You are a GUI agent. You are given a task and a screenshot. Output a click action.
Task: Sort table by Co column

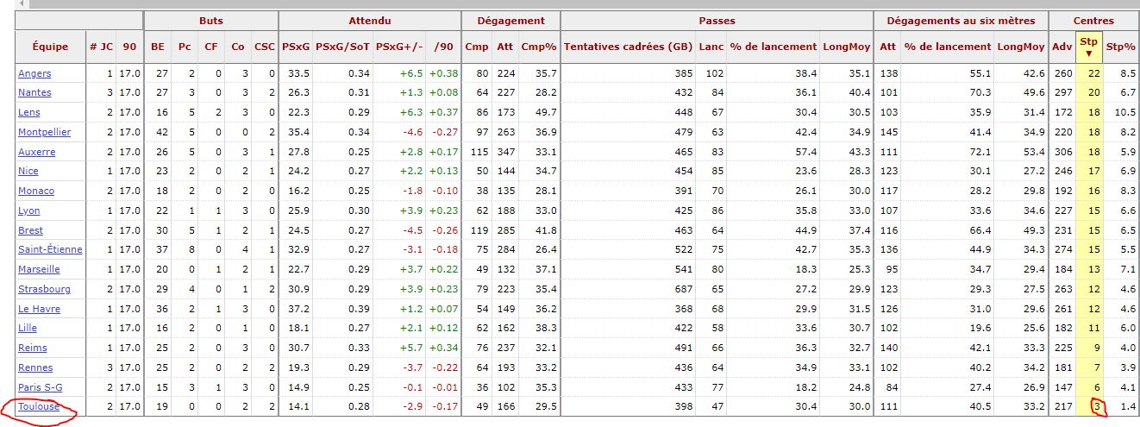click(238, 47)
